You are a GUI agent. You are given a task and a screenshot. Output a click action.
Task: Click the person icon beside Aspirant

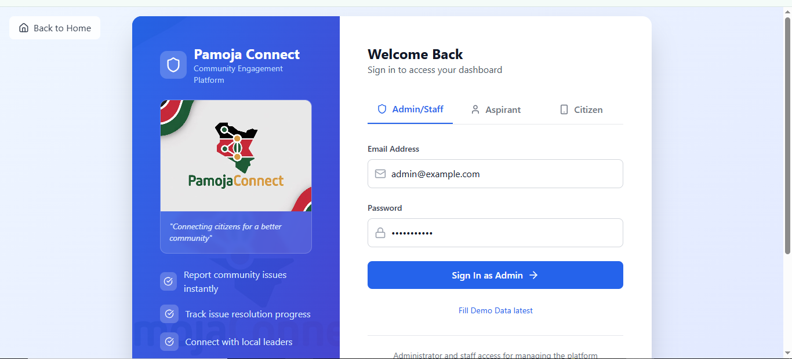click(475, 109)
